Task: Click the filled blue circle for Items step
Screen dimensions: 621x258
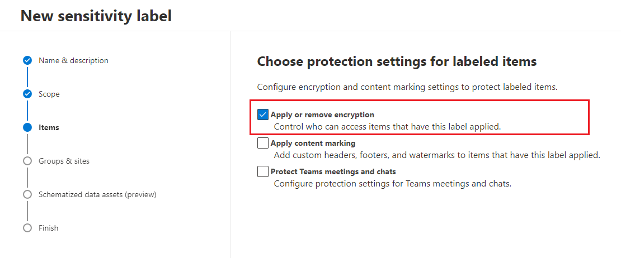Action: (x=27, y=127)
